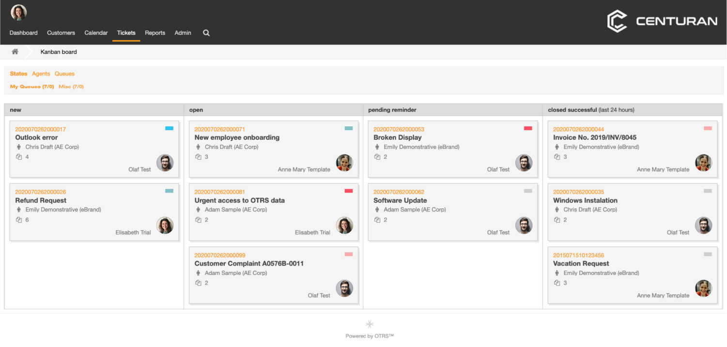Open ticket number 2020070262000071
727x347 pixels.
(220, 129)
